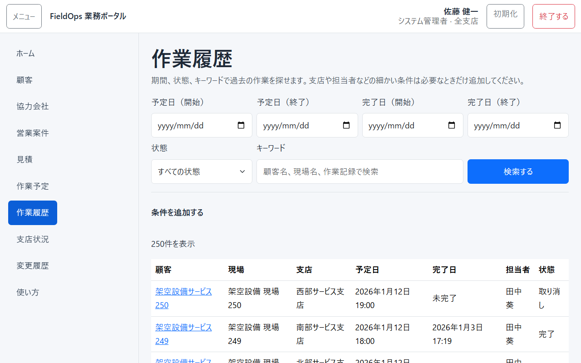581x363 pixels.
Task: Open the 架空設備サービス 249 customer link
Action: point(183,334)
